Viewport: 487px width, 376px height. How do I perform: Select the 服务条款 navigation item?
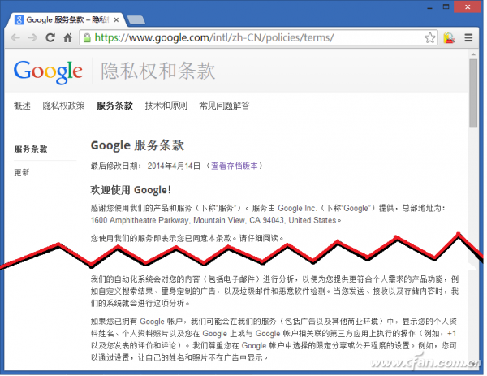tap(114, 106)
